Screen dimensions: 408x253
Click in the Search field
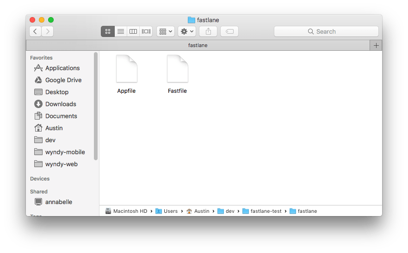(326, 31)
